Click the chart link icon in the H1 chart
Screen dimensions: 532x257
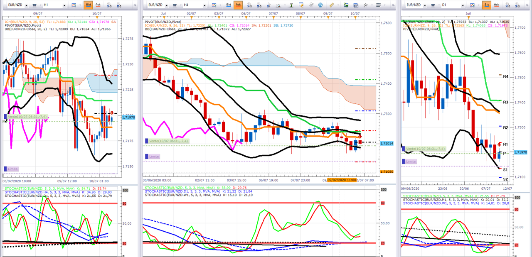click(x=34, y=5)
